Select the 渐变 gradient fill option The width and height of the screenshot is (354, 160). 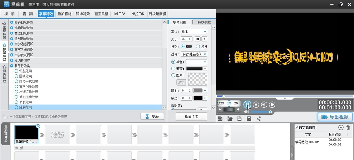coord(173,69)
